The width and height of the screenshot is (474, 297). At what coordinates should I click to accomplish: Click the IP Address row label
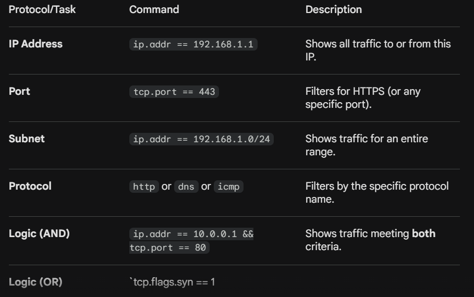click(x=35, y=44)
